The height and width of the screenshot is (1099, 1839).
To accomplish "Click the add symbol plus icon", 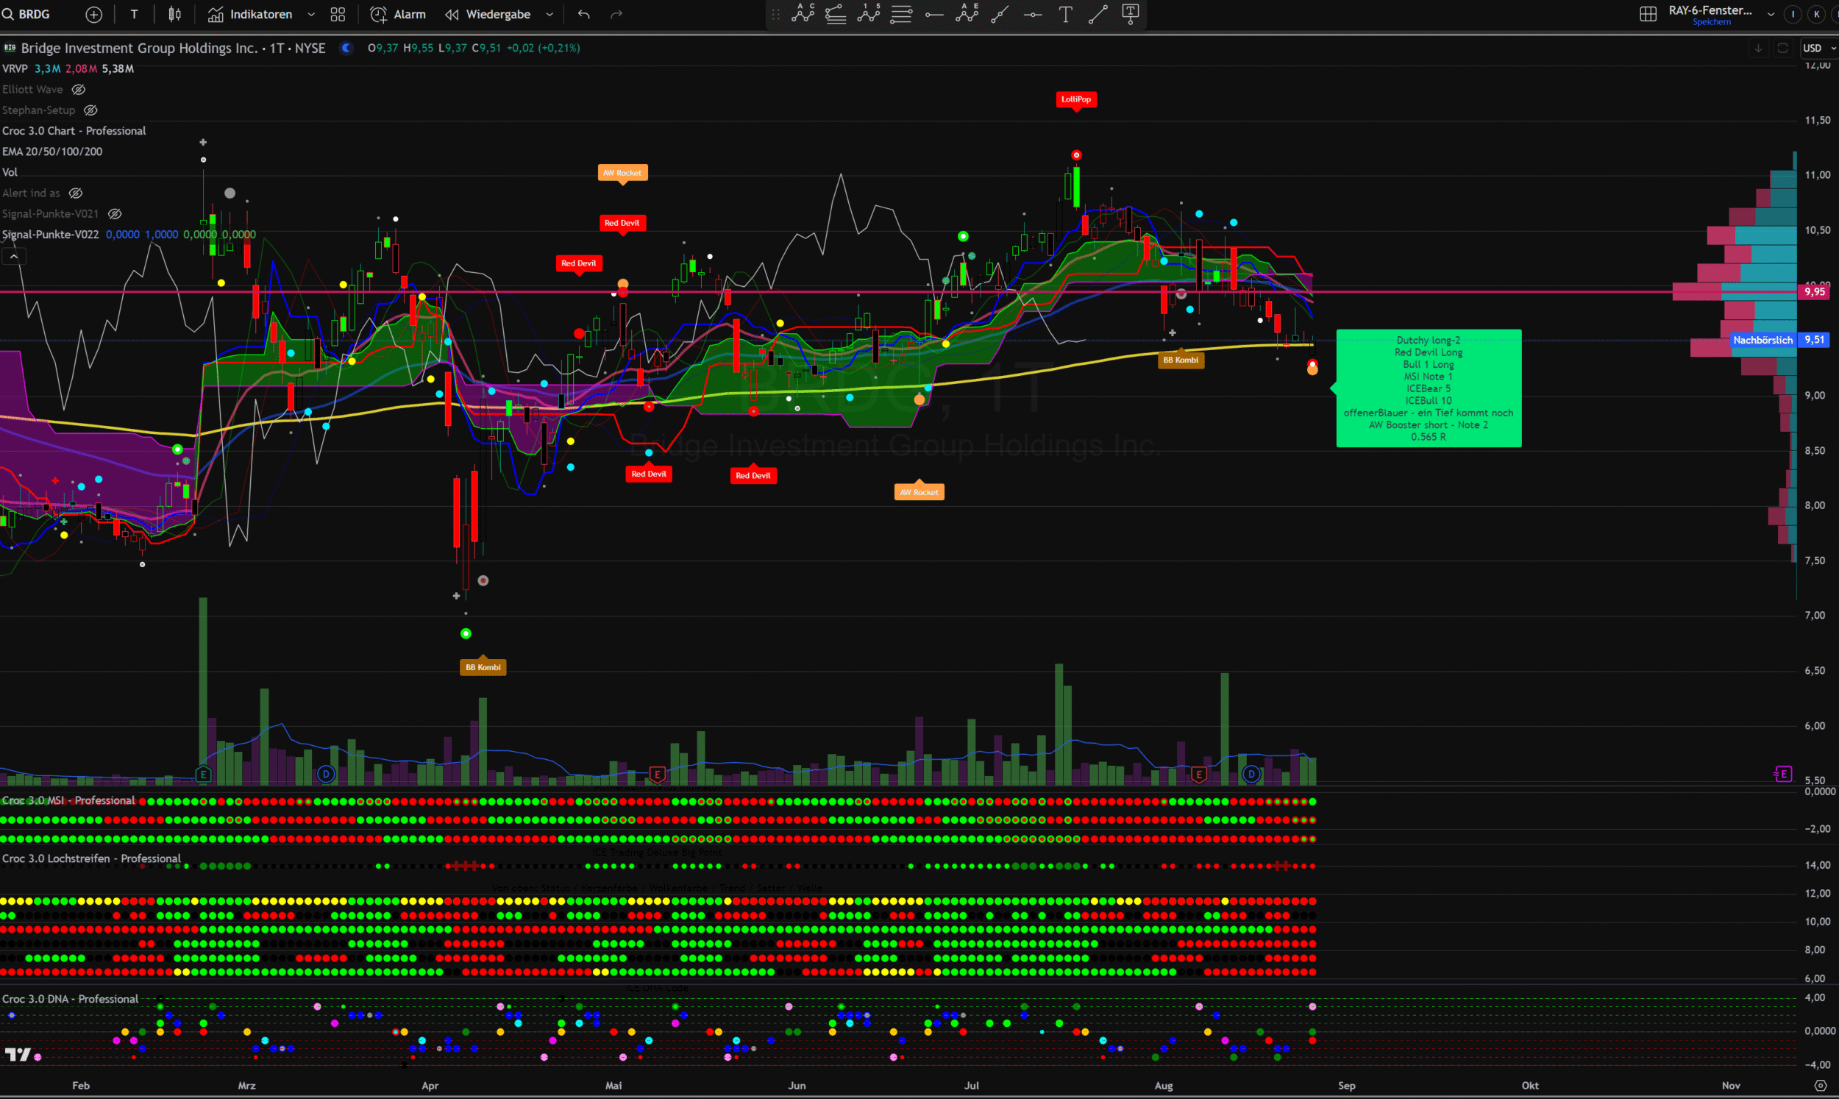I will (94, 14).
